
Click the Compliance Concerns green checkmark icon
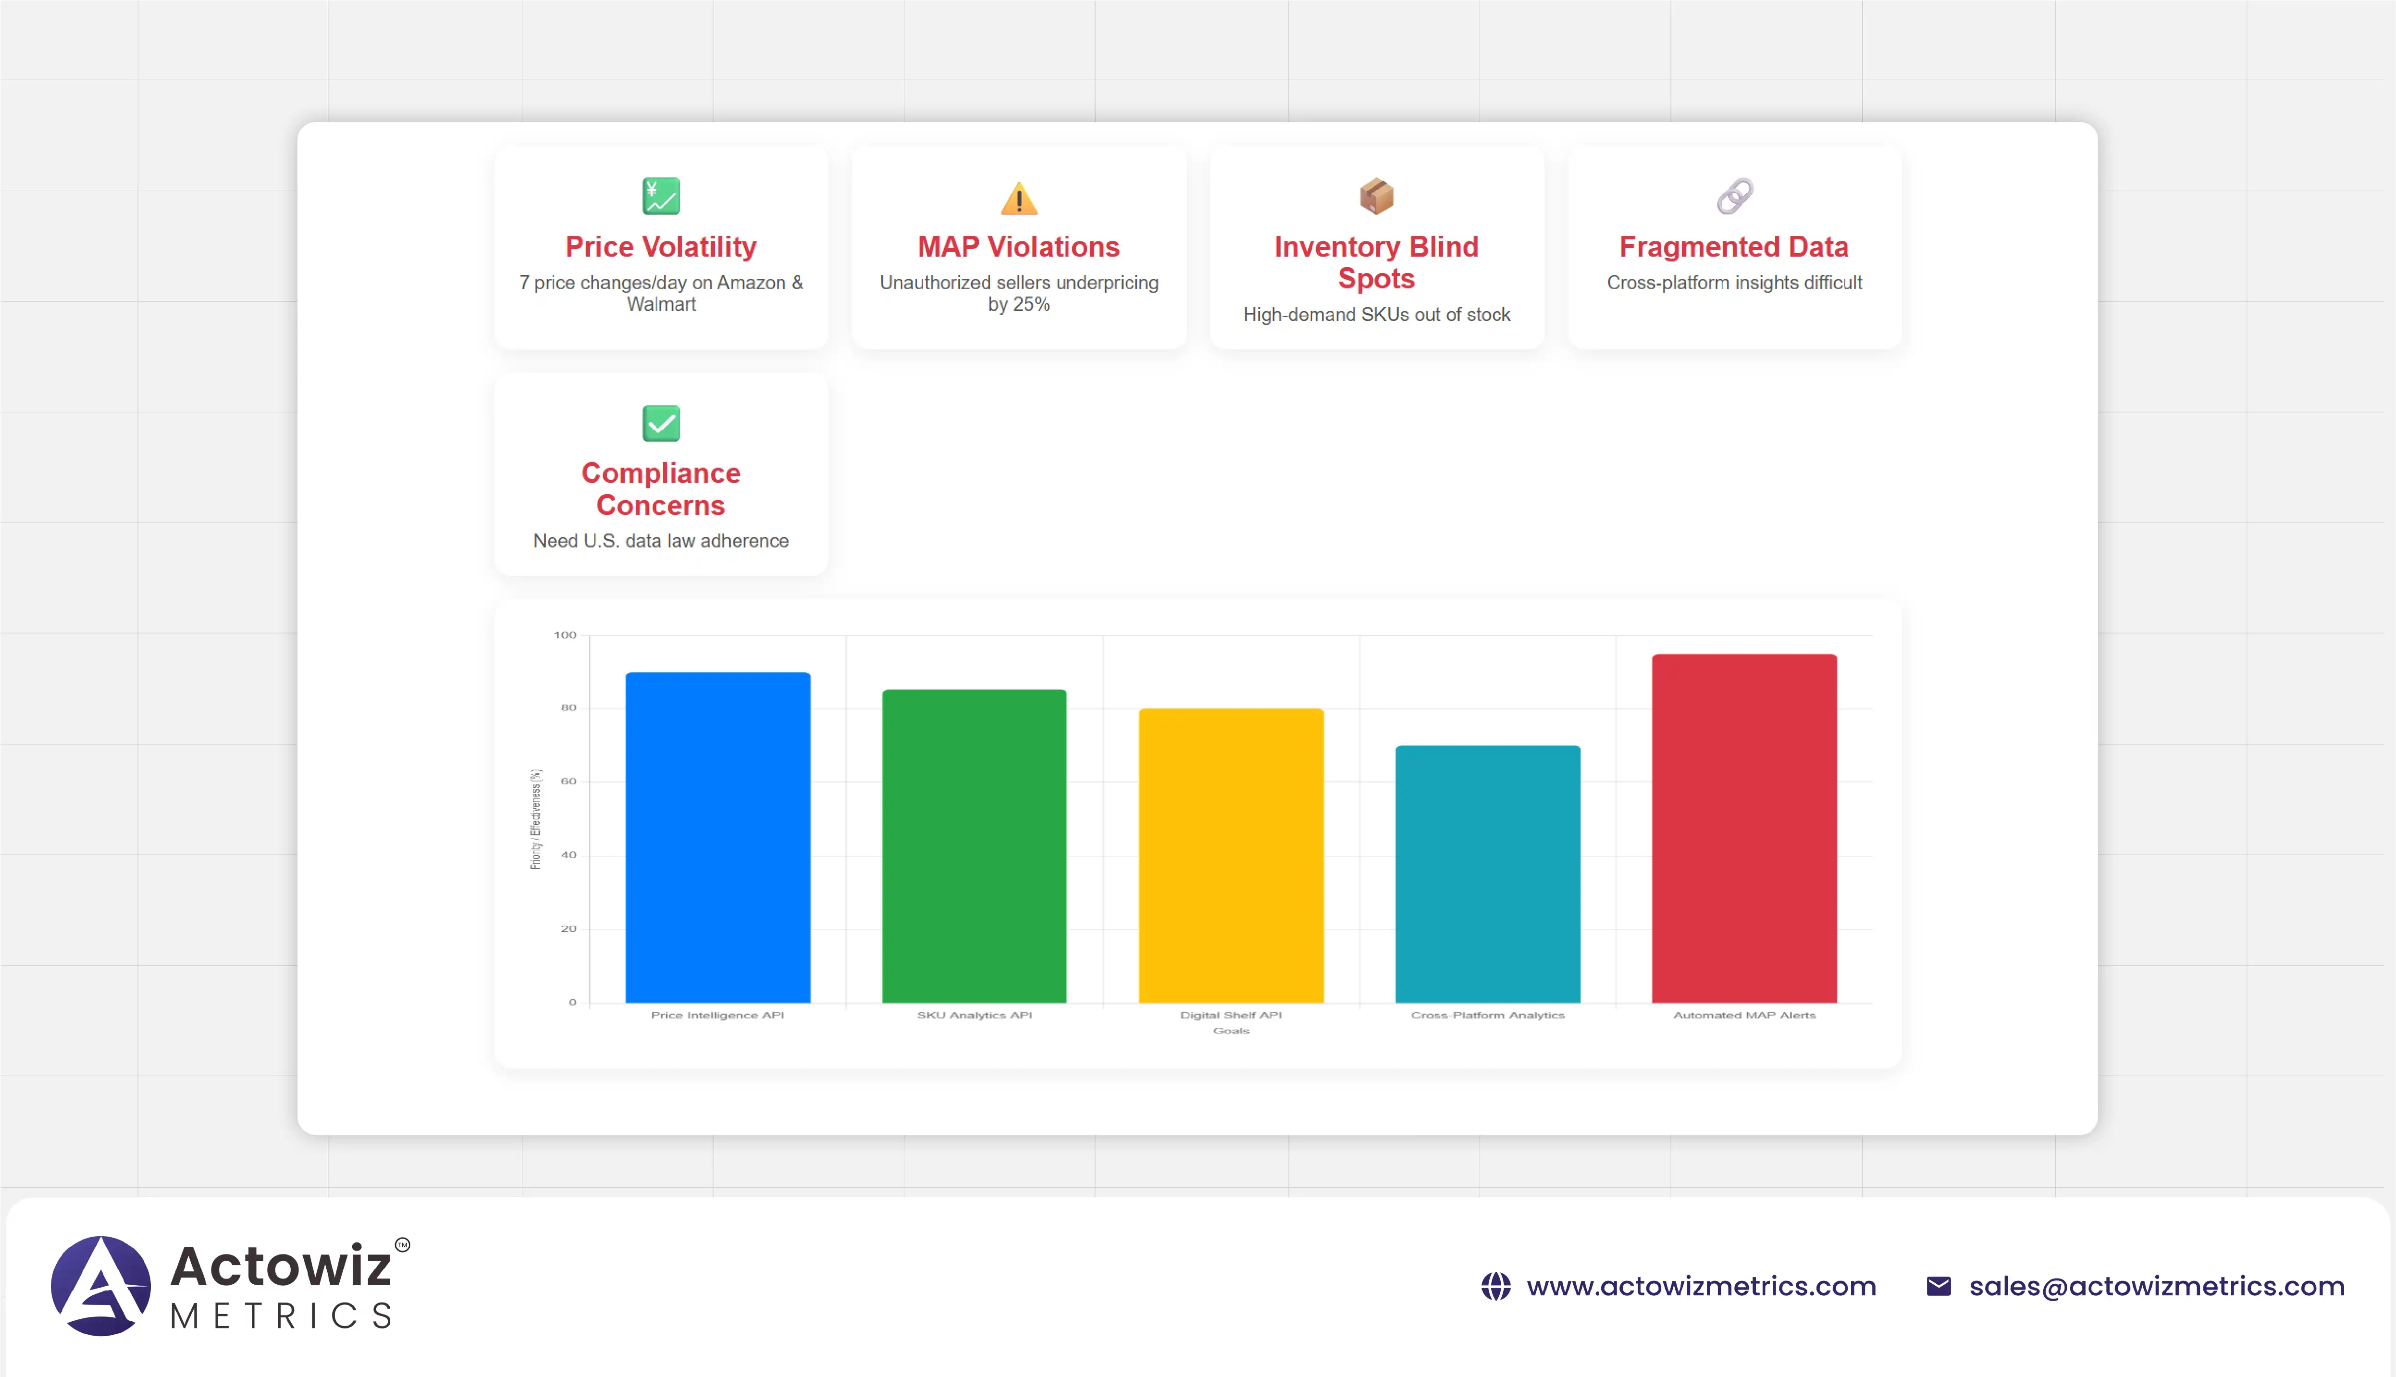(661, 424)
